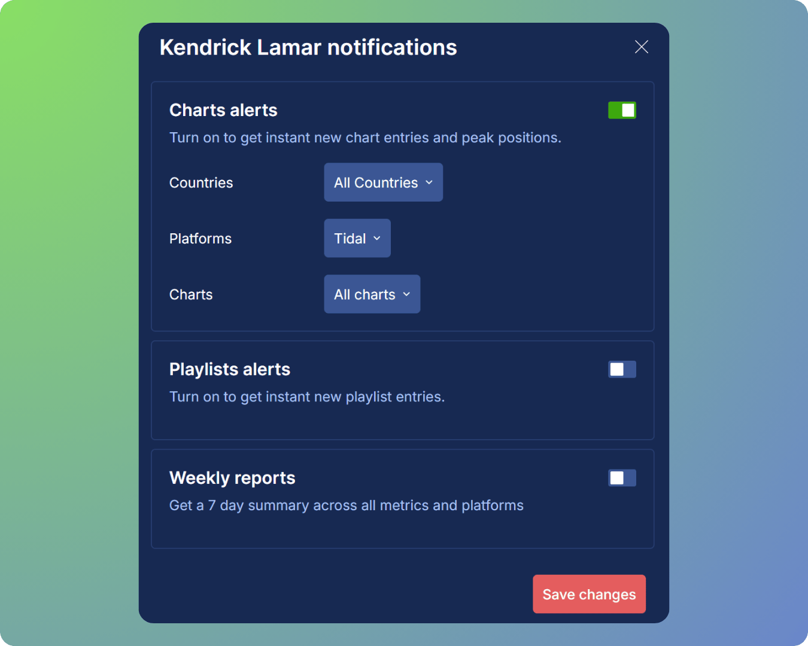Click the Kendrick Lamar notifications title
Viewport: 808px width, 646px height.
[308, 47]
